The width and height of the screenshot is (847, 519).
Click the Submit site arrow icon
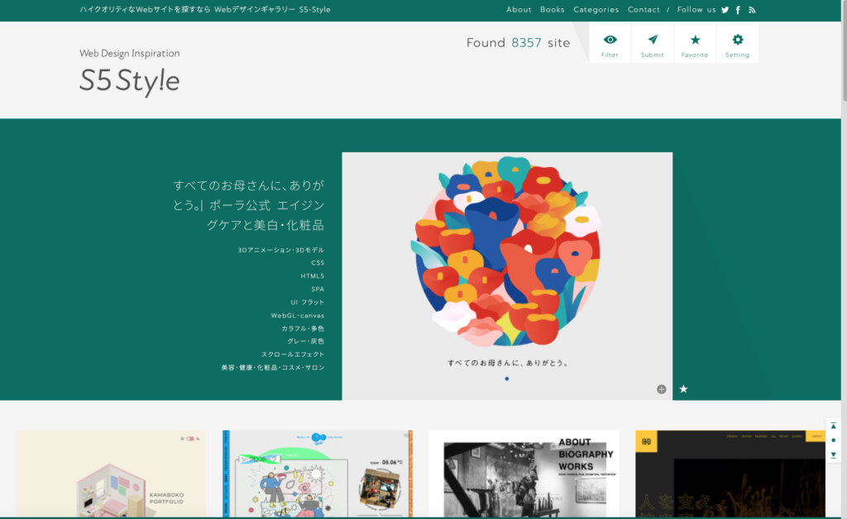(653, 42)
